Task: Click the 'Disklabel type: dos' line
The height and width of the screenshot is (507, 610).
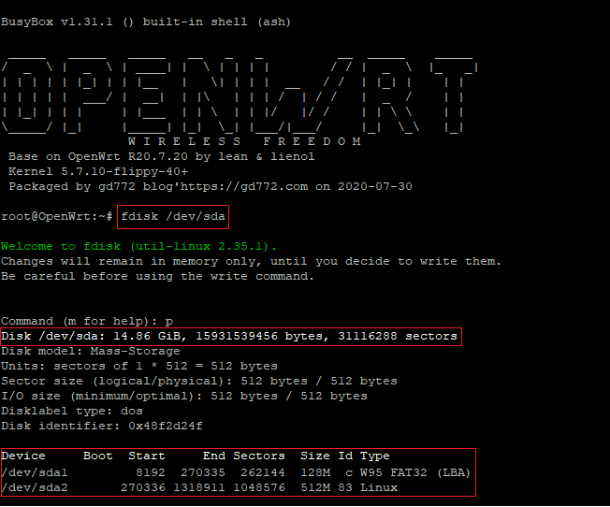Action: [72, 411]
